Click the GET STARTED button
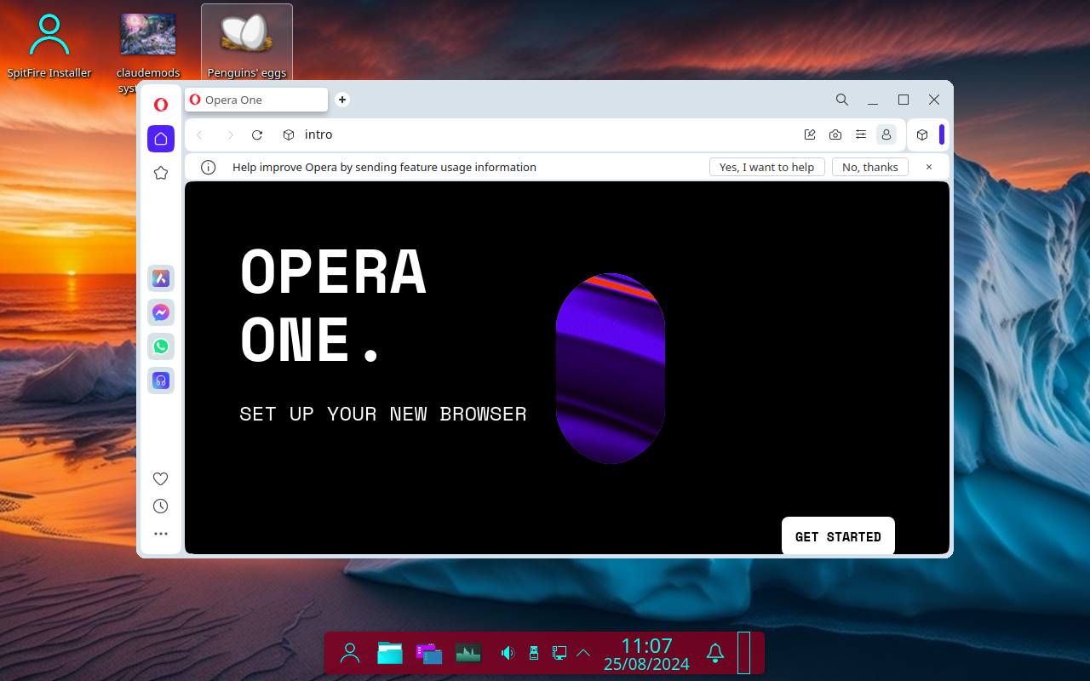 [838, 536]
